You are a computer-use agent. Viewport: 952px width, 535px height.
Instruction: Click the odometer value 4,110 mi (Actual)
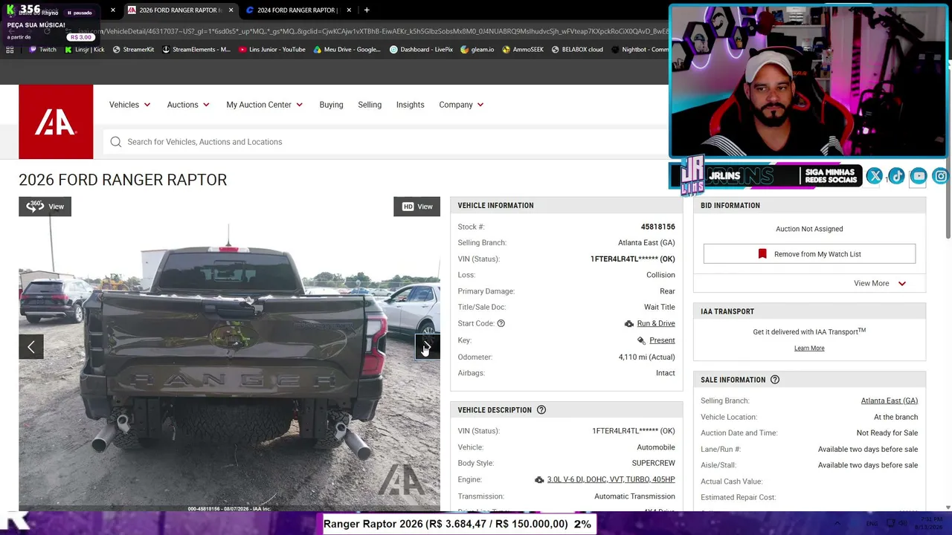point(646,357)
